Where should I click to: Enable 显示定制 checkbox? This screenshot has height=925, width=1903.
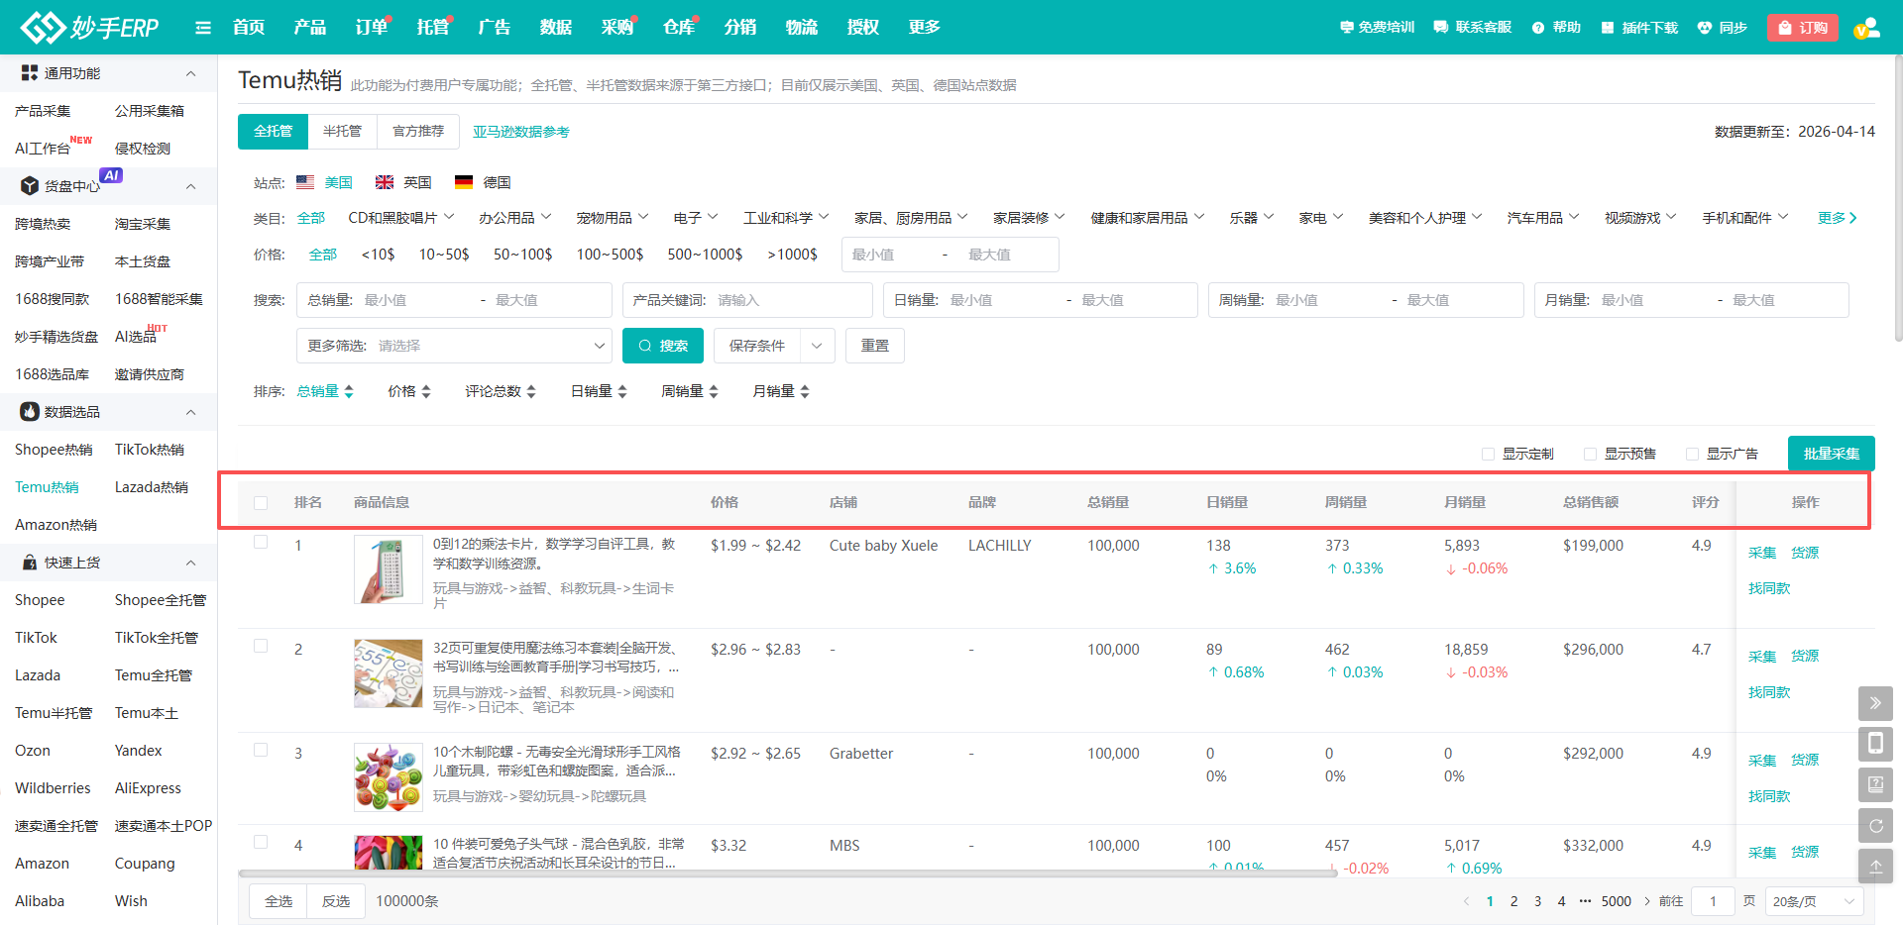(x=1488, y=454)
